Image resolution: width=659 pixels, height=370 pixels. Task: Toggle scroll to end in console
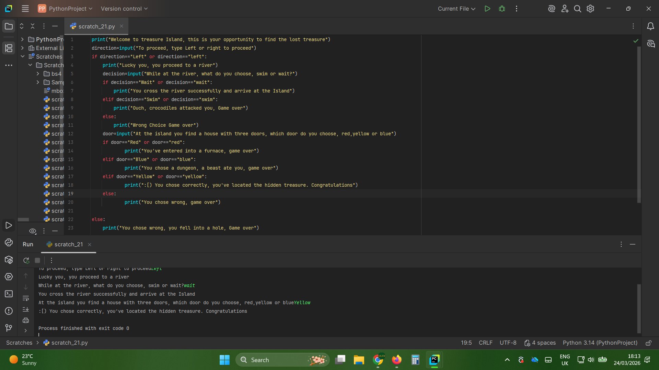26,309
